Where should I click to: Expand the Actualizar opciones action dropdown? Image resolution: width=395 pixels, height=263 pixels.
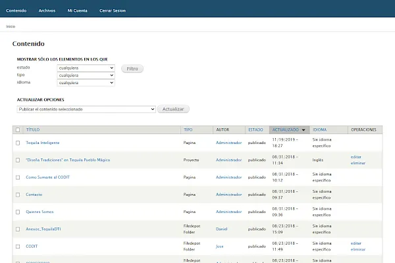click(x=86, y=109)
